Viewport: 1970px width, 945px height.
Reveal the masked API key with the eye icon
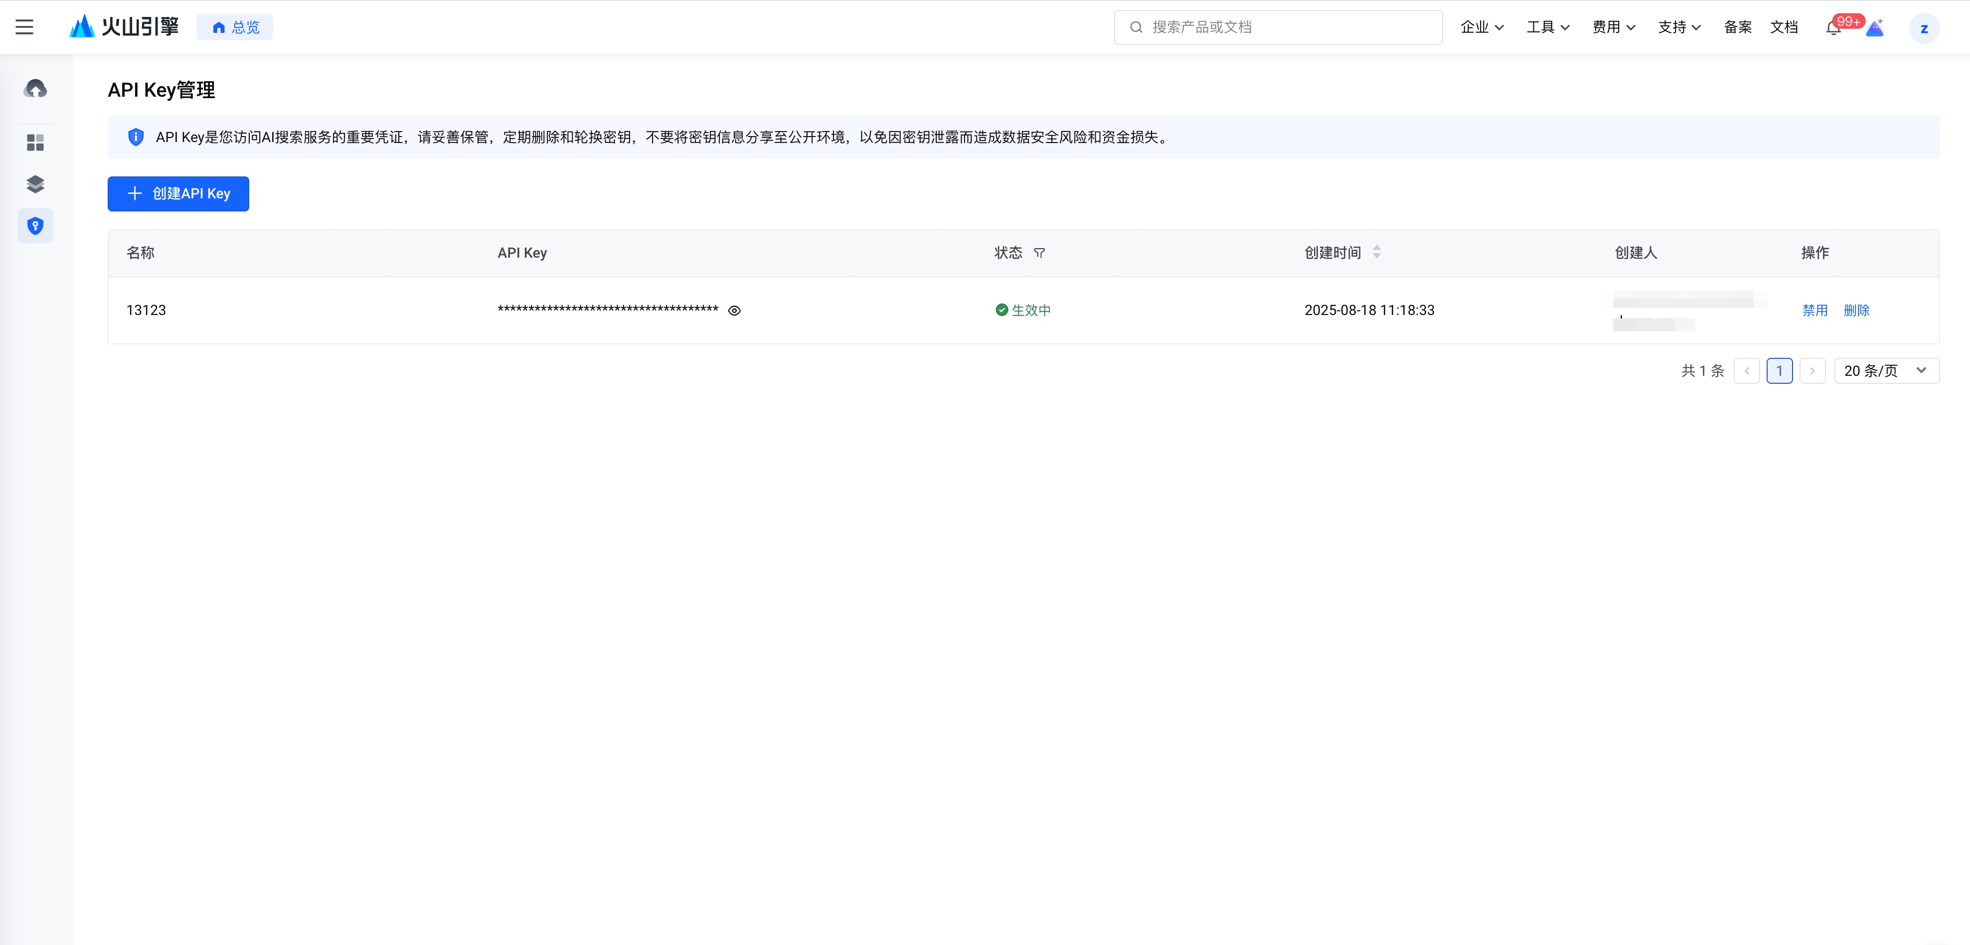click(734, 311)
